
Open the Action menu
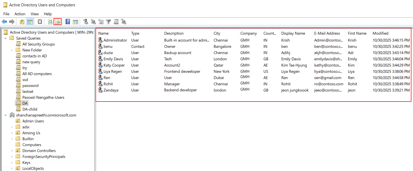point(20,14)
